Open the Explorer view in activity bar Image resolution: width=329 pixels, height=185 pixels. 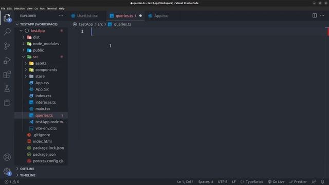pyautogui.click(x=7, y=17)
